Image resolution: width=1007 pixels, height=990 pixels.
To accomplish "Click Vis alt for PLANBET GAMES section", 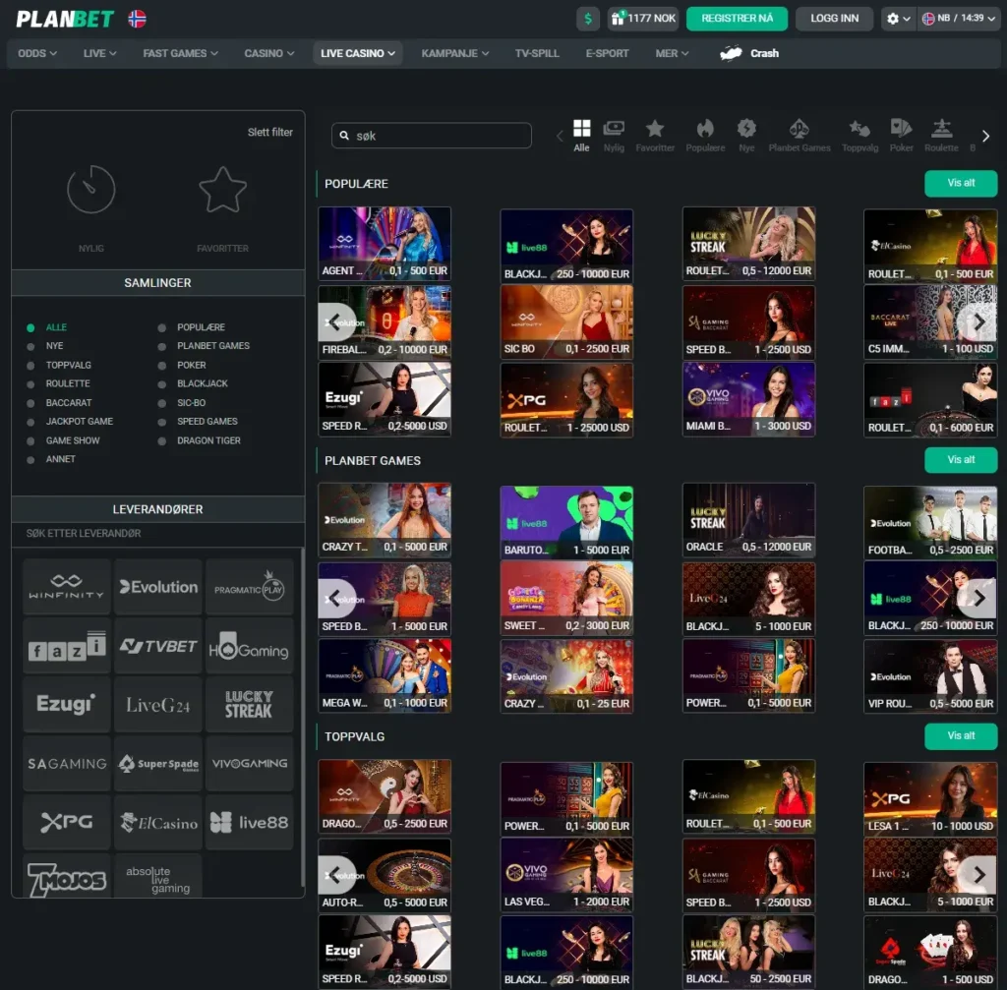I will click(x=961, y=460).
